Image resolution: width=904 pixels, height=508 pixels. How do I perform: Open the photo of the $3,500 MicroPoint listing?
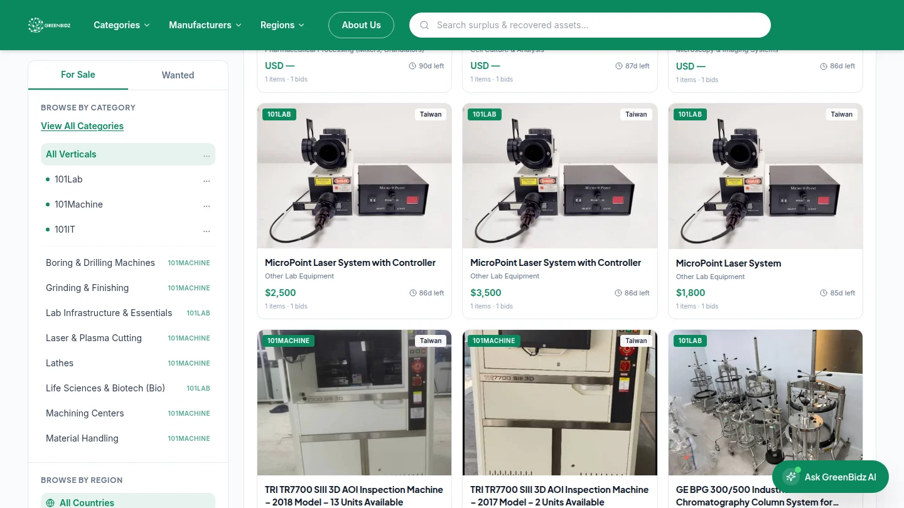(x=560, y=176)
